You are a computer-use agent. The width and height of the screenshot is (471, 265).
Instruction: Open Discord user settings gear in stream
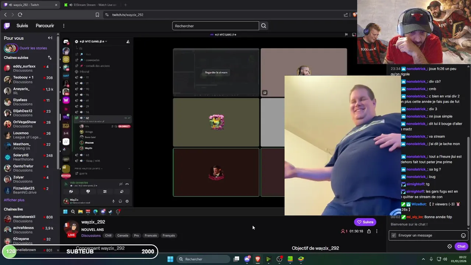point(127,201)
